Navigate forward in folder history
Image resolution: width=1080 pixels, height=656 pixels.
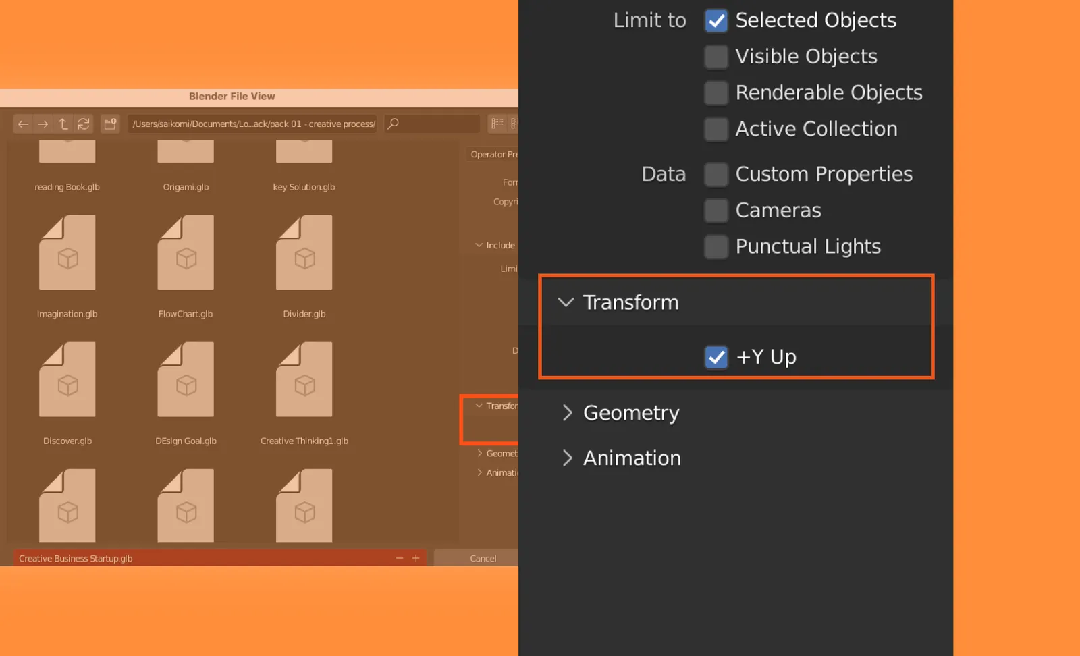tap(43, 124)
